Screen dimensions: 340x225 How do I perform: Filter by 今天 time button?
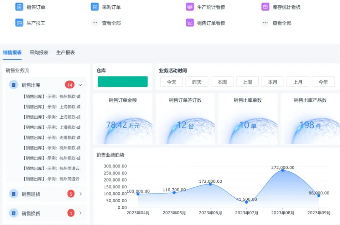tap(171, 82)
